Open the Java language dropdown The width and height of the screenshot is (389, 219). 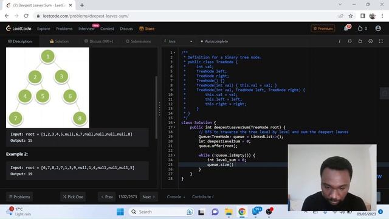178,41
